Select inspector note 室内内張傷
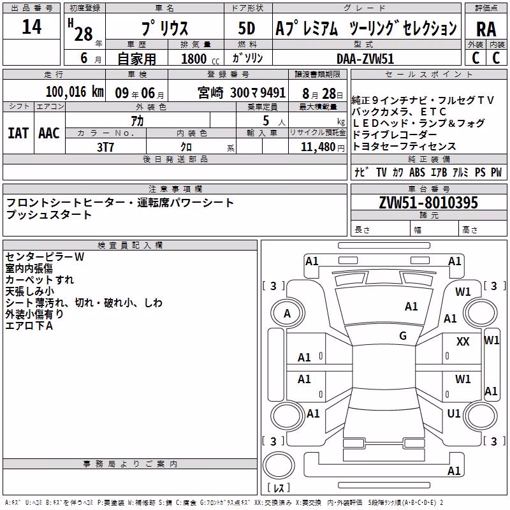Viewport: 510px width, 510px height. (29, 268)
